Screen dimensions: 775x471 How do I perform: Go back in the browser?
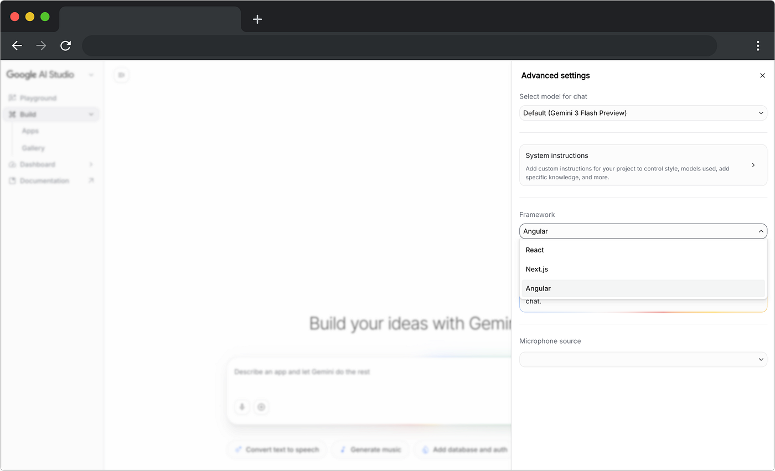coord(17,45)
